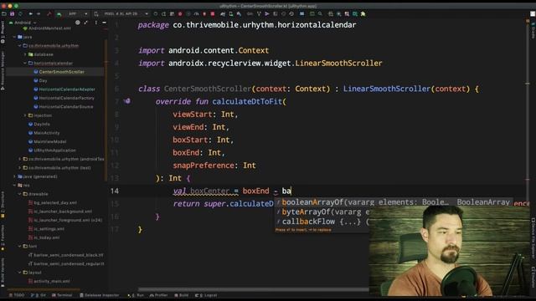The width and height of the screenshot is (536, 301).
Task: Select barlow_semi_condensed_black.ttf font
Action: click(x=66, y=255)
